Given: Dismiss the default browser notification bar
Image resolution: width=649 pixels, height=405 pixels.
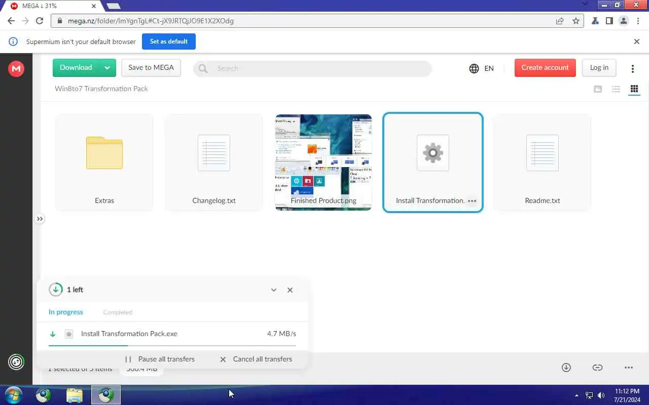Looking at the screenshot, I should point(637,42).
